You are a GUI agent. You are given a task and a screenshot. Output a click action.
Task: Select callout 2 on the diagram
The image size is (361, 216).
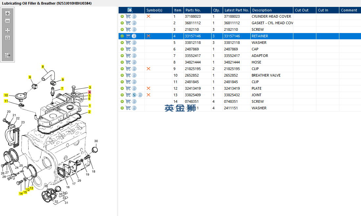click(x=89, y=112)
